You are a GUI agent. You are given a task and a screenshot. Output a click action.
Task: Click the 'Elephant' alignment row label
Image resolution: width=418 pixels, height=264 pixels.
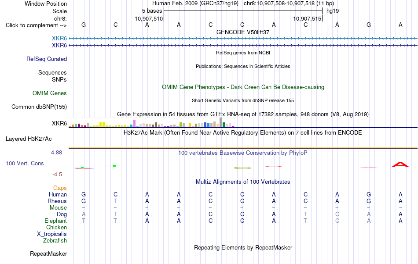click(55, 221)
